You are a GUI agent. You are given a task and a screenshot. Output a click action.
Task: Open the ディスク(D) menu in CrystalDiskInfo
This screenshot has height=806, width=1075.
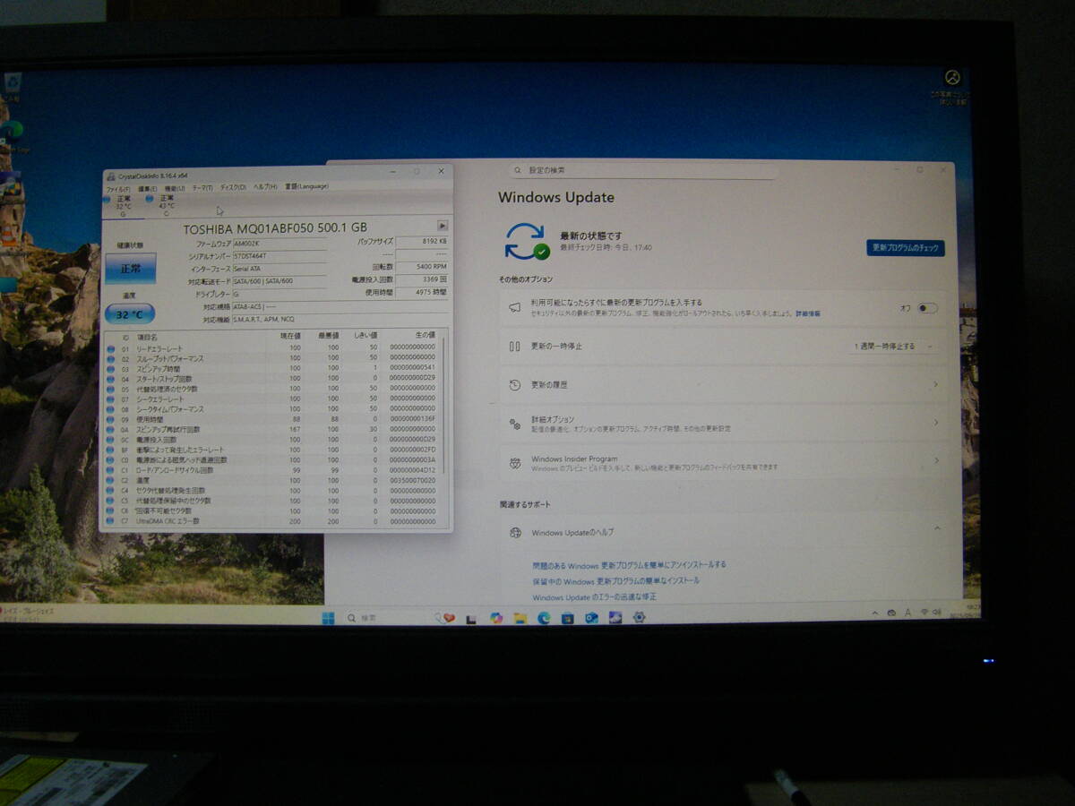click(234, 188)
